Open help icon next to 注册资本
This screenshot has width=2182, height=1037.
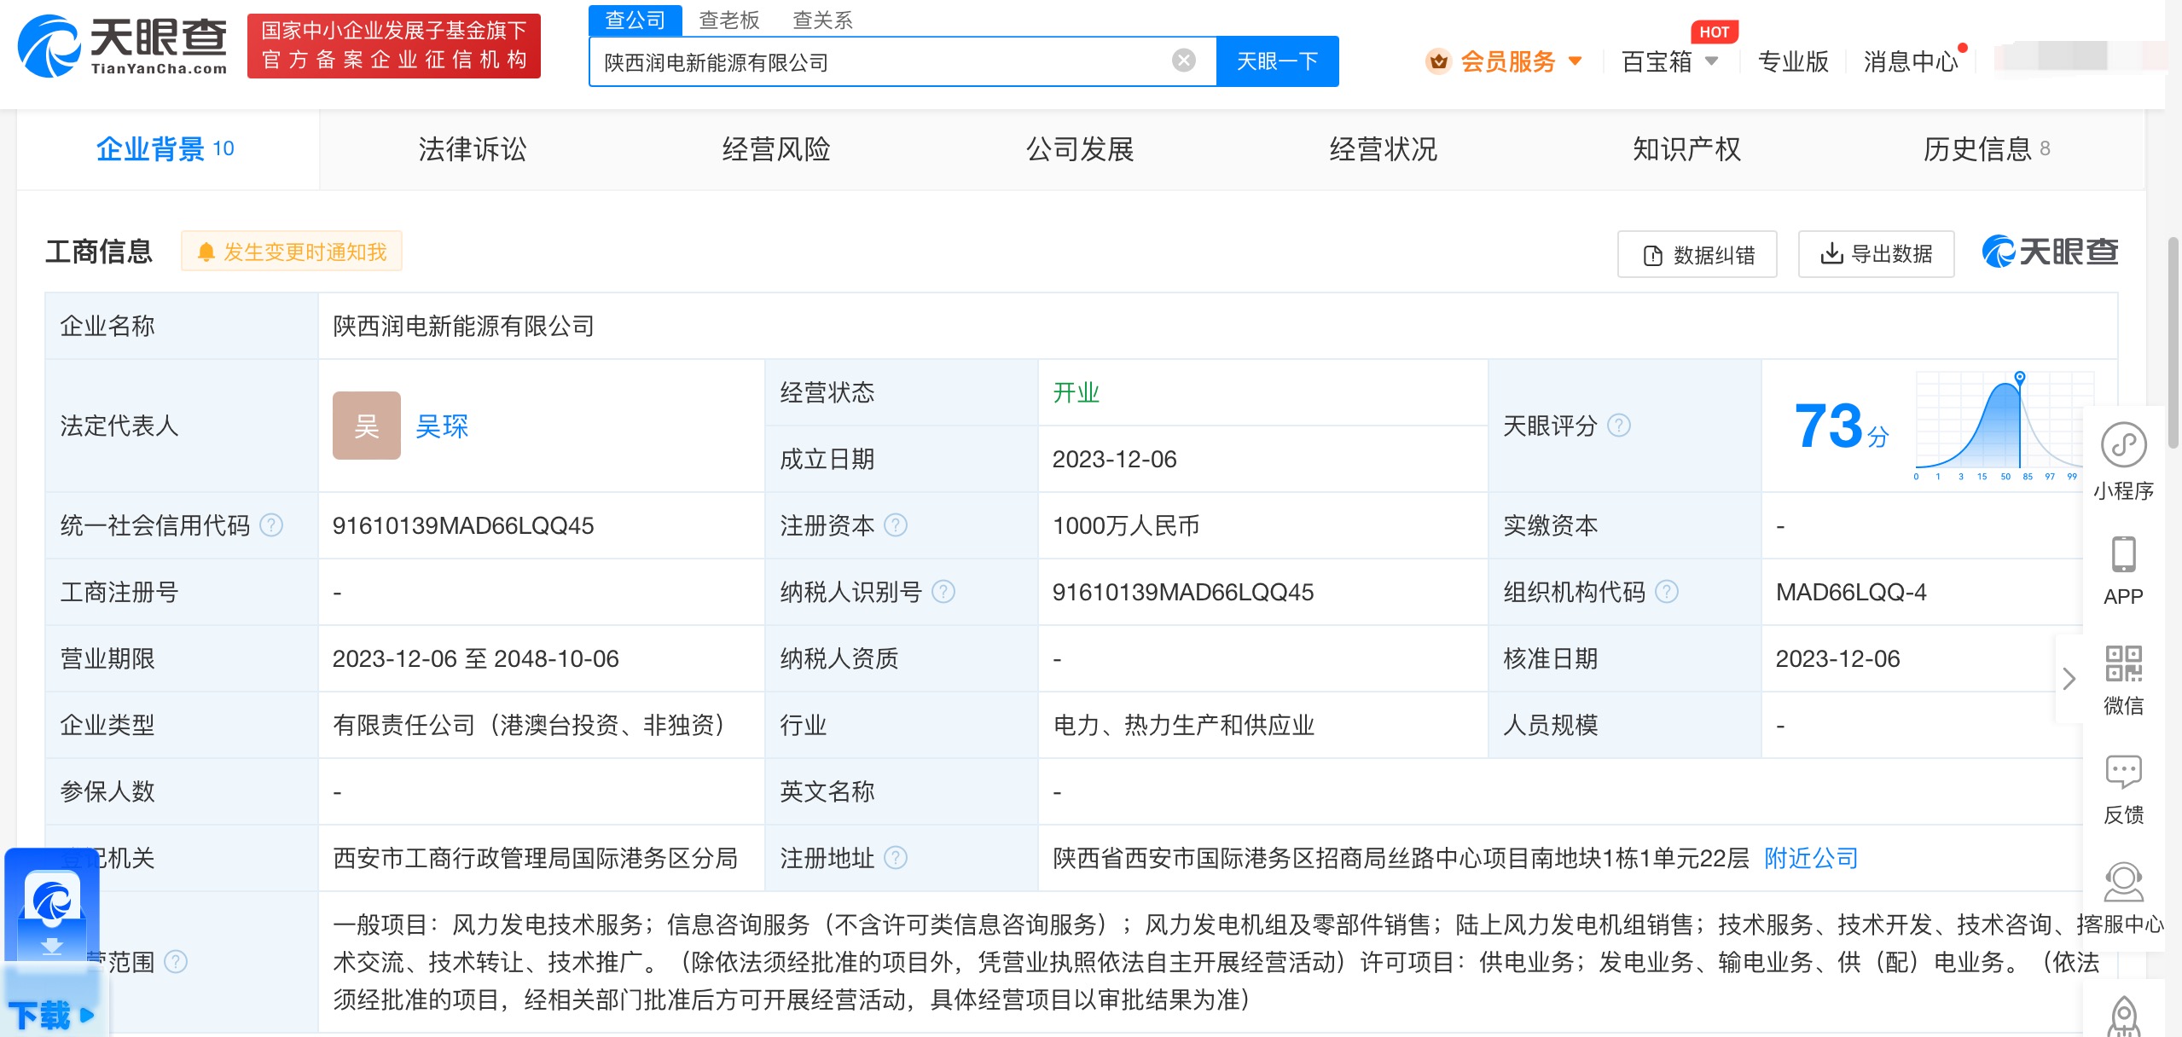click(896, 525)
